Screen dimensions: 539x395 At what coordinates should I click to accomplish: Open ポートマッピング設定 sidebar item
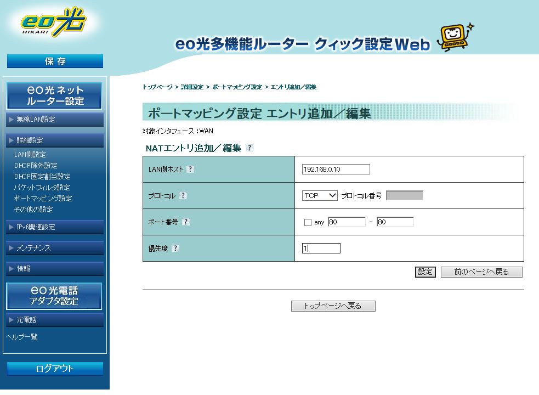click(43, 199)
